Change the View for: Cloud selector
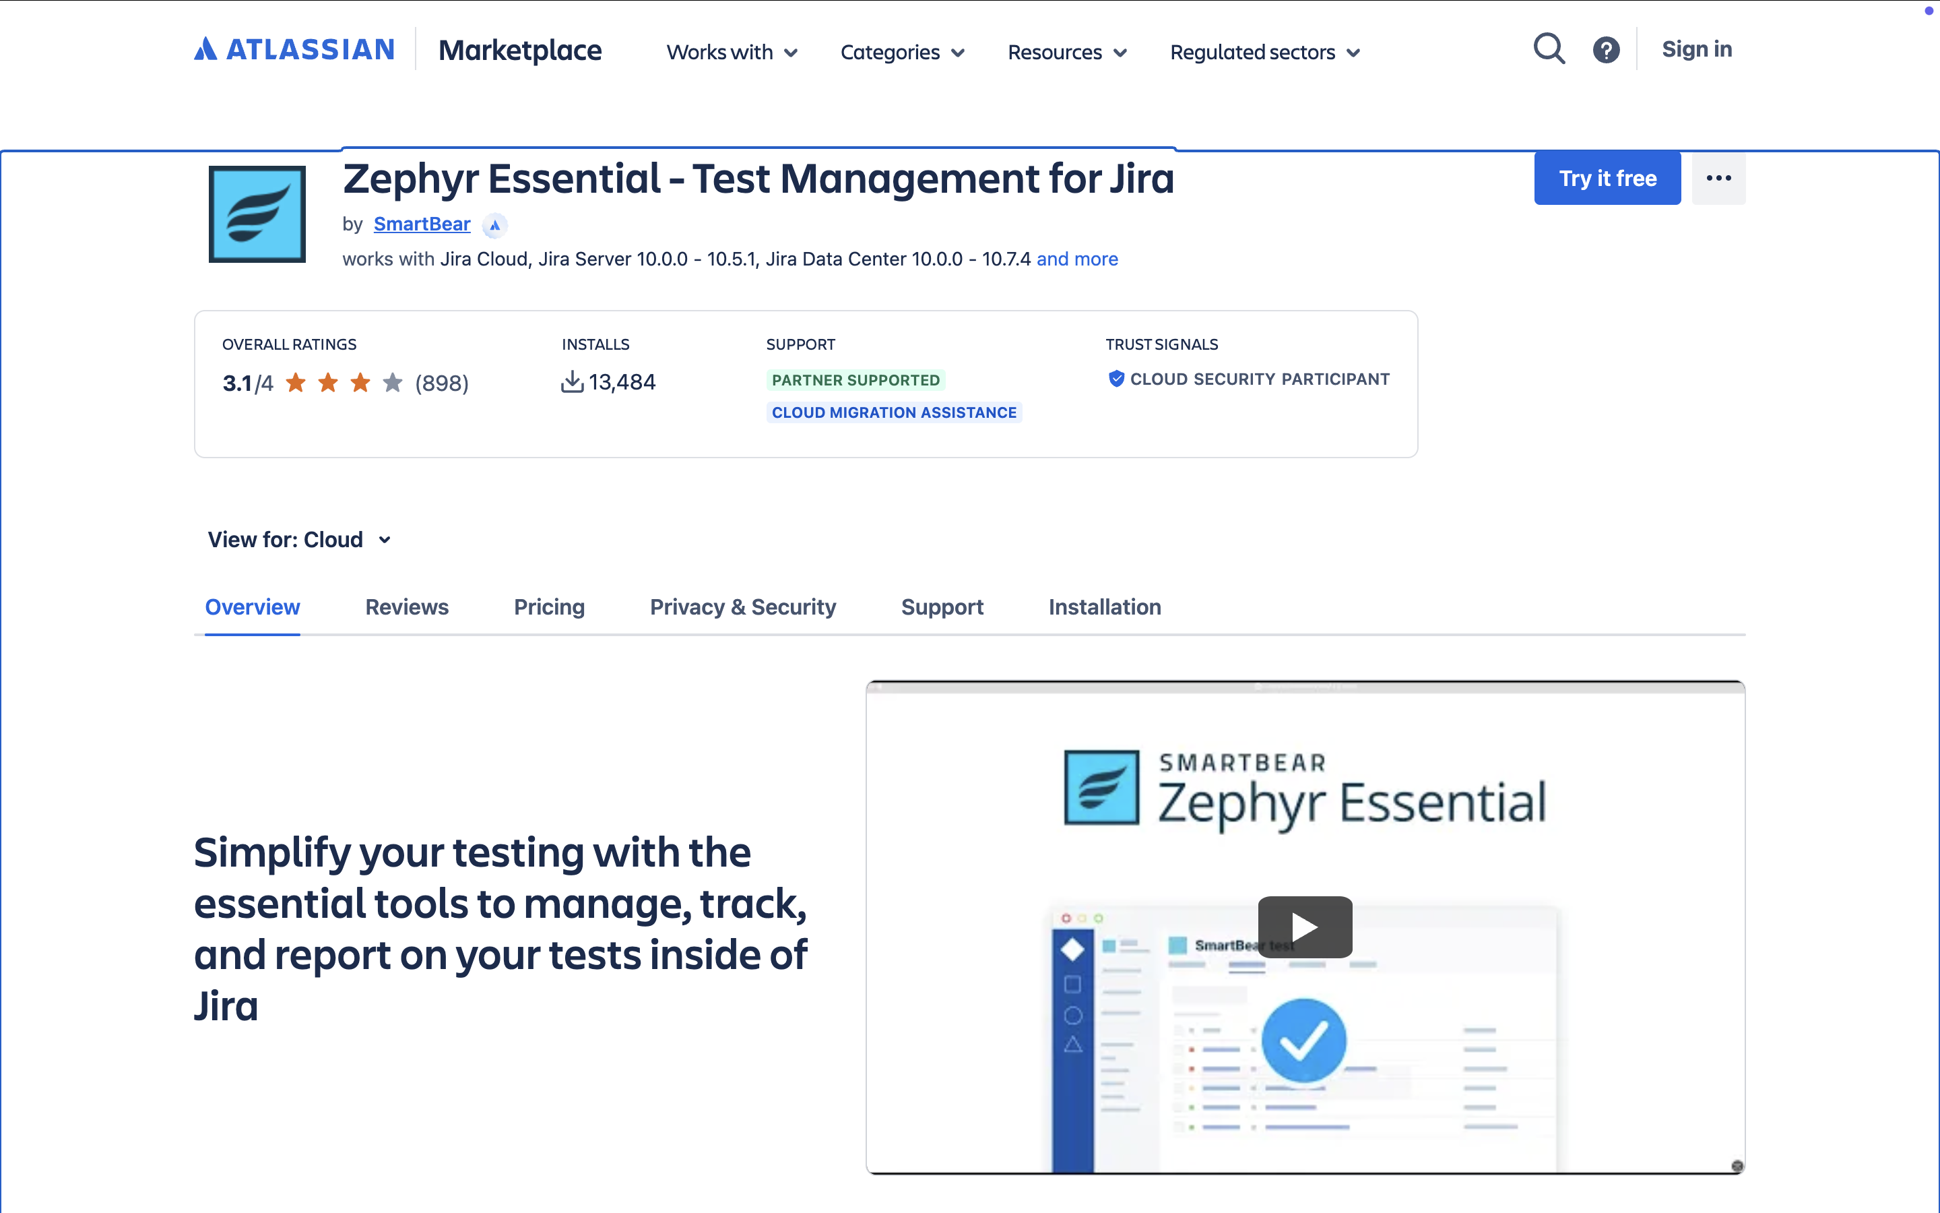 pyautogui.click(x=299, y=540)
